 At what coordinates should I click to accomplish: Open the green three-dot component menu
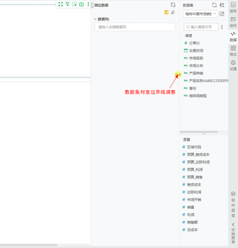click(x=88, y=4)
